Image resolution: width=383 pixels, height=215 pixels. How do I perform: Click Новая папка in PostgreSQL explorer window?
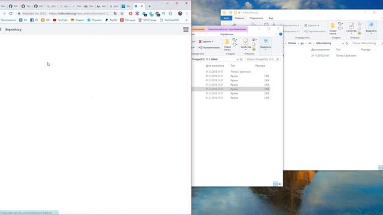tap(227, 45)
